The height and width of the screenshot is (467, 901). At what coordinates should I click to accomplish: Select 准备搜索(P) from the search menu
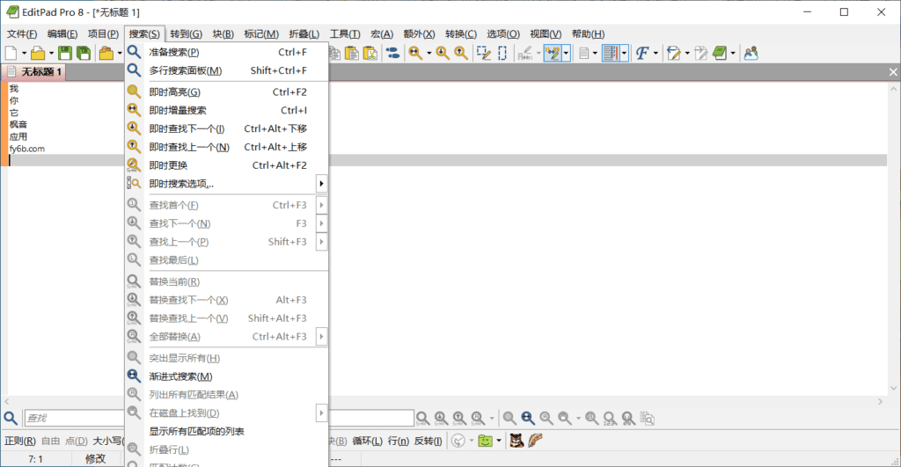[174, 53]
